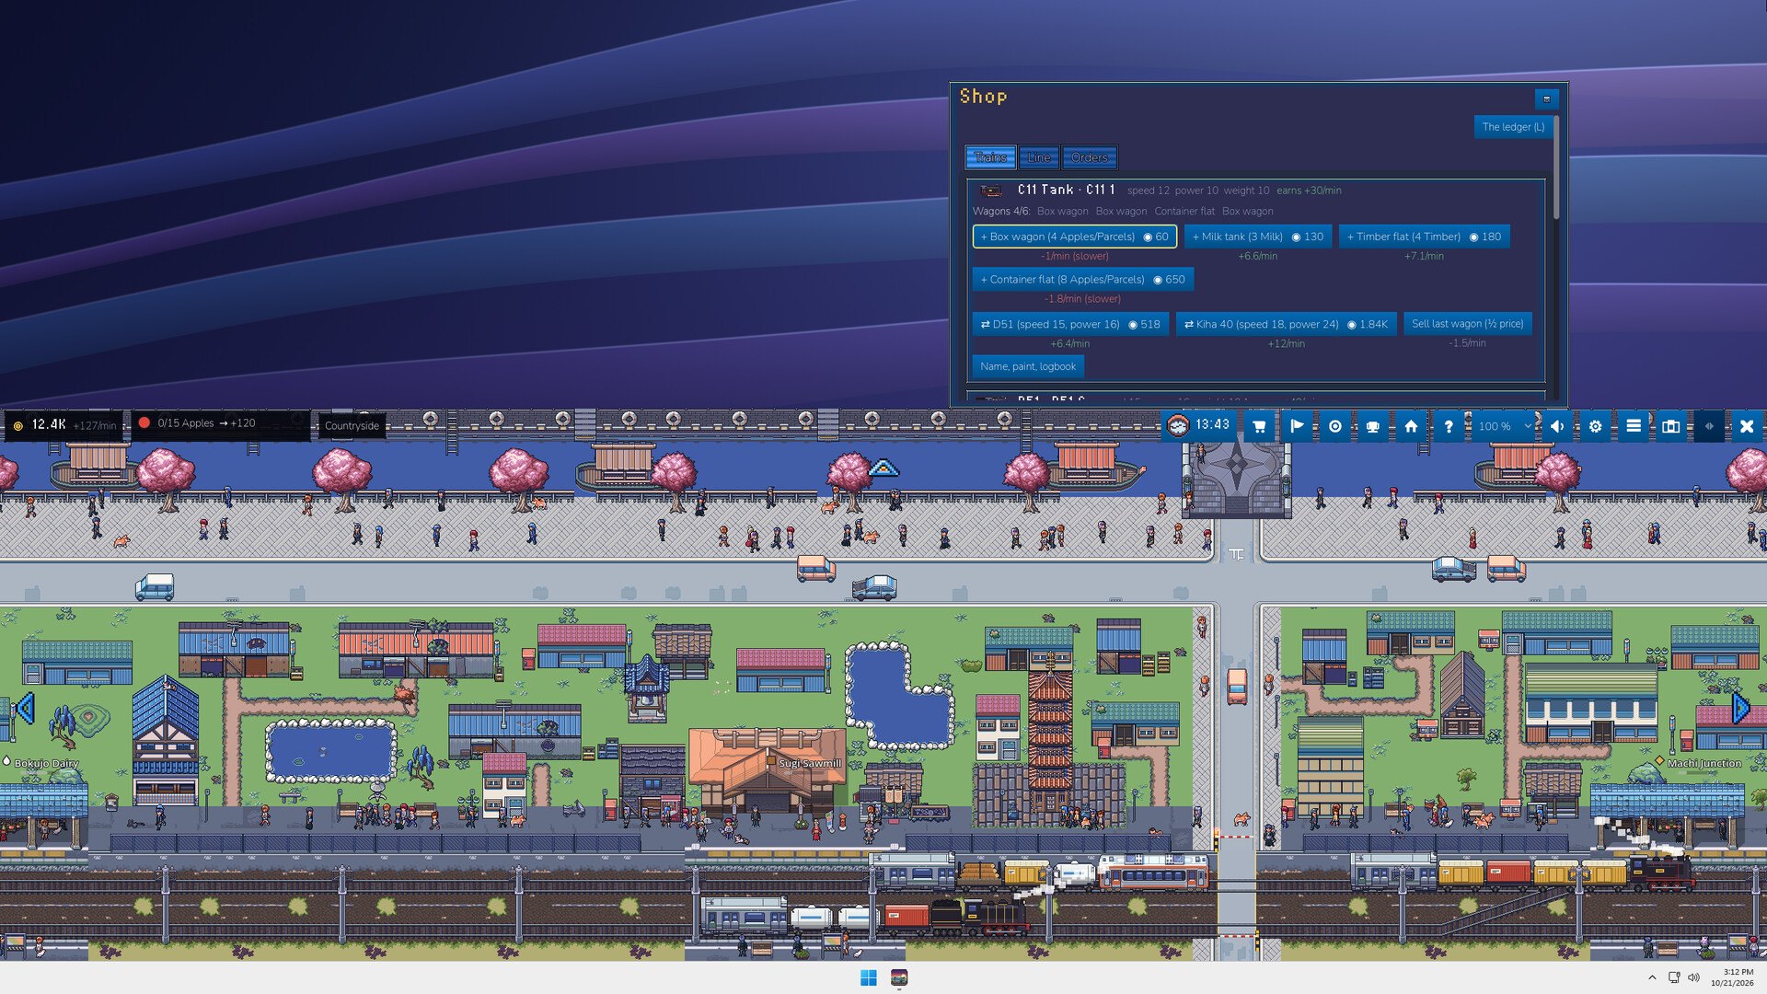The height and width of the screenshot is (994, 1767).
Task: Click the game icon in taskbar
Action: [x=899, y=977]
